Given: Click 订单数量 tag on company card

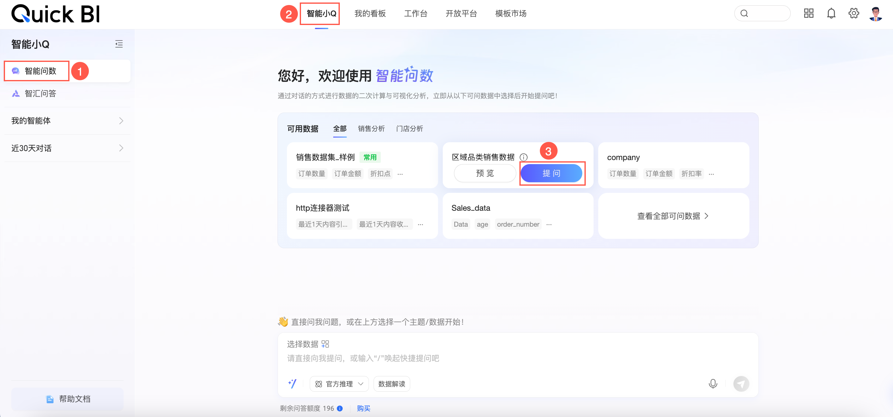Looking at the screenshot, I should [x=623, y=173].
